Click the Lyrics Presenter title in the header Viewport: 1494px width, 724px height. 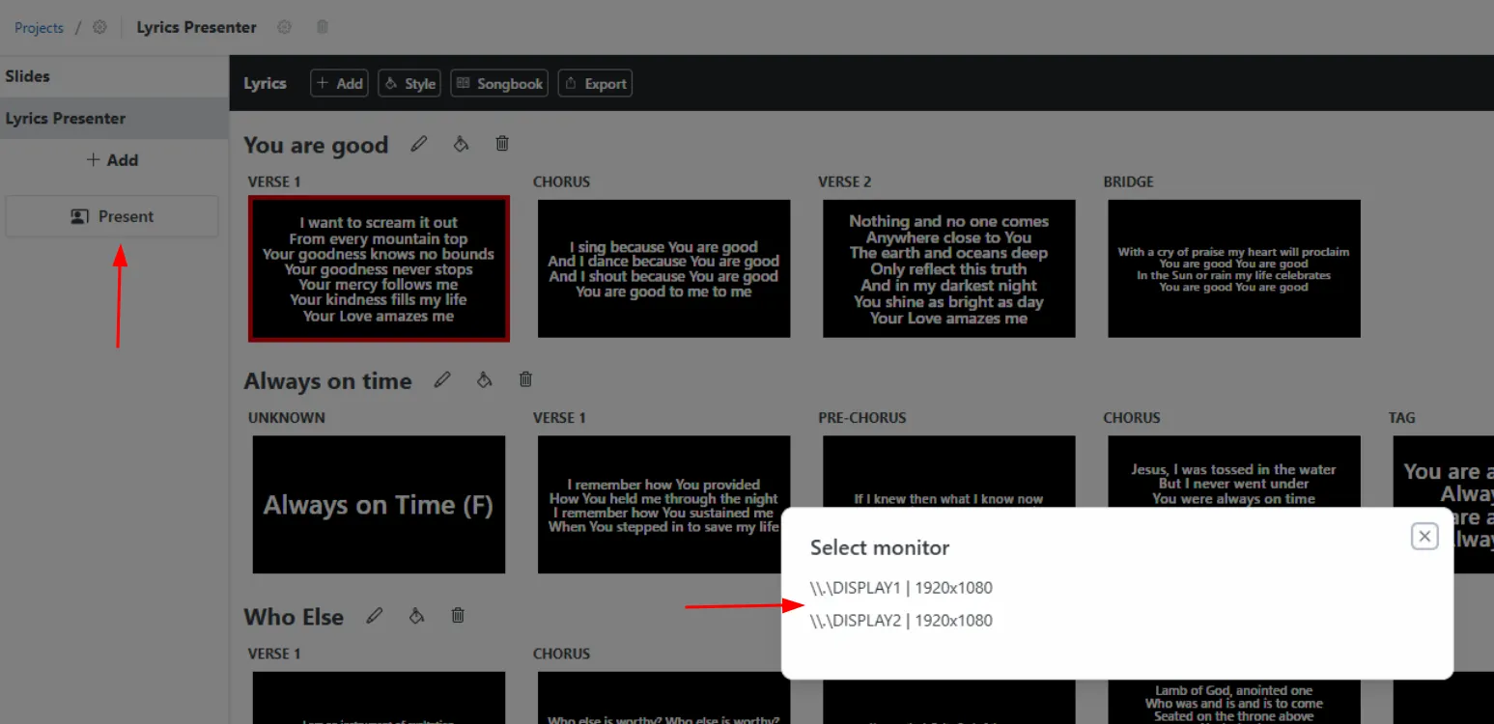(x=196, y=27)
